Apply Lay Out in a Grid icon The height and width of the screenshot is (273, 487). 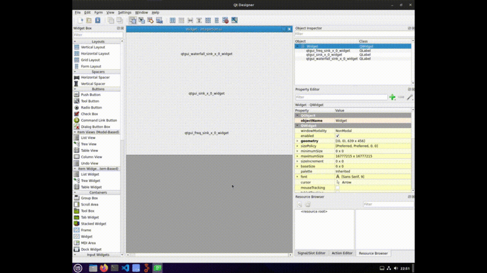coord(208,21)
